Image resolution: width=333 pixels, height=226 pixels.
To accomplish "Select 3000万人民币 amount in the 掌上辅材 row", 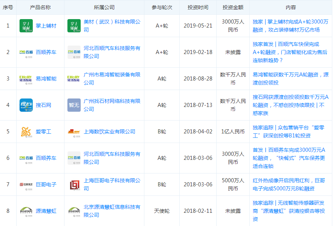I will [x=233, y=26].
